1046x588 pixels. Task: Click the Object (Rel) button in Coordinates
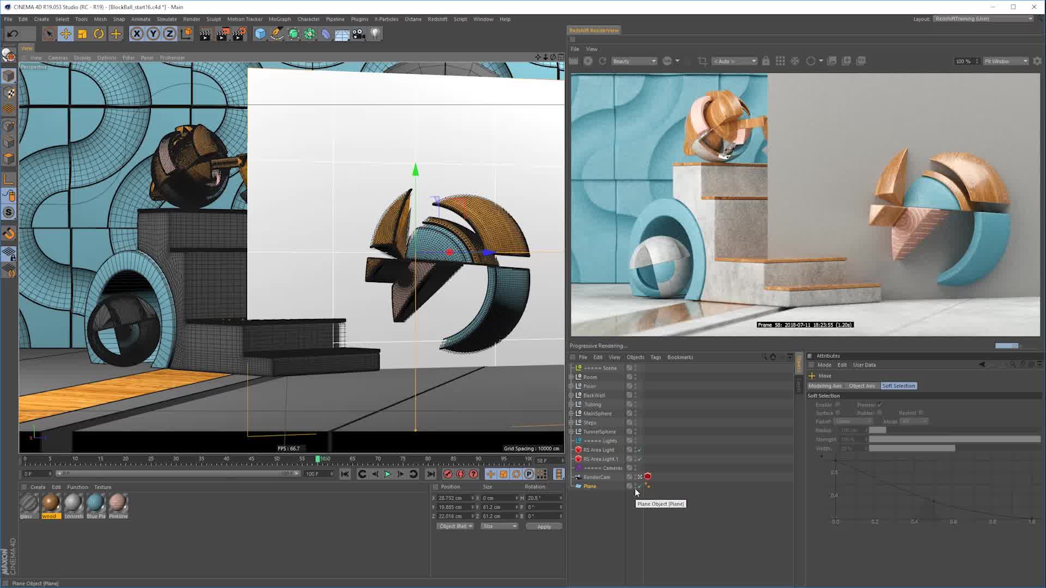(x=454, y=526)
